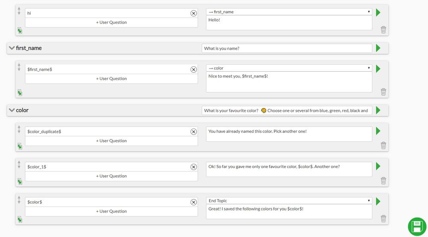Remove the '$color_duplicate$' user question

(194, 132)
